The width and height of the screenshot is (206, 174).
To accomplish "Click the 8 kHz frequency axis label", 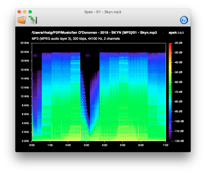I will tap(25, 105).
